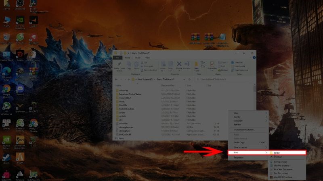Go up one folder level in Explorer
Viewport: 323px width, 181px height.
pyautogui.click(x=129, y=79)
